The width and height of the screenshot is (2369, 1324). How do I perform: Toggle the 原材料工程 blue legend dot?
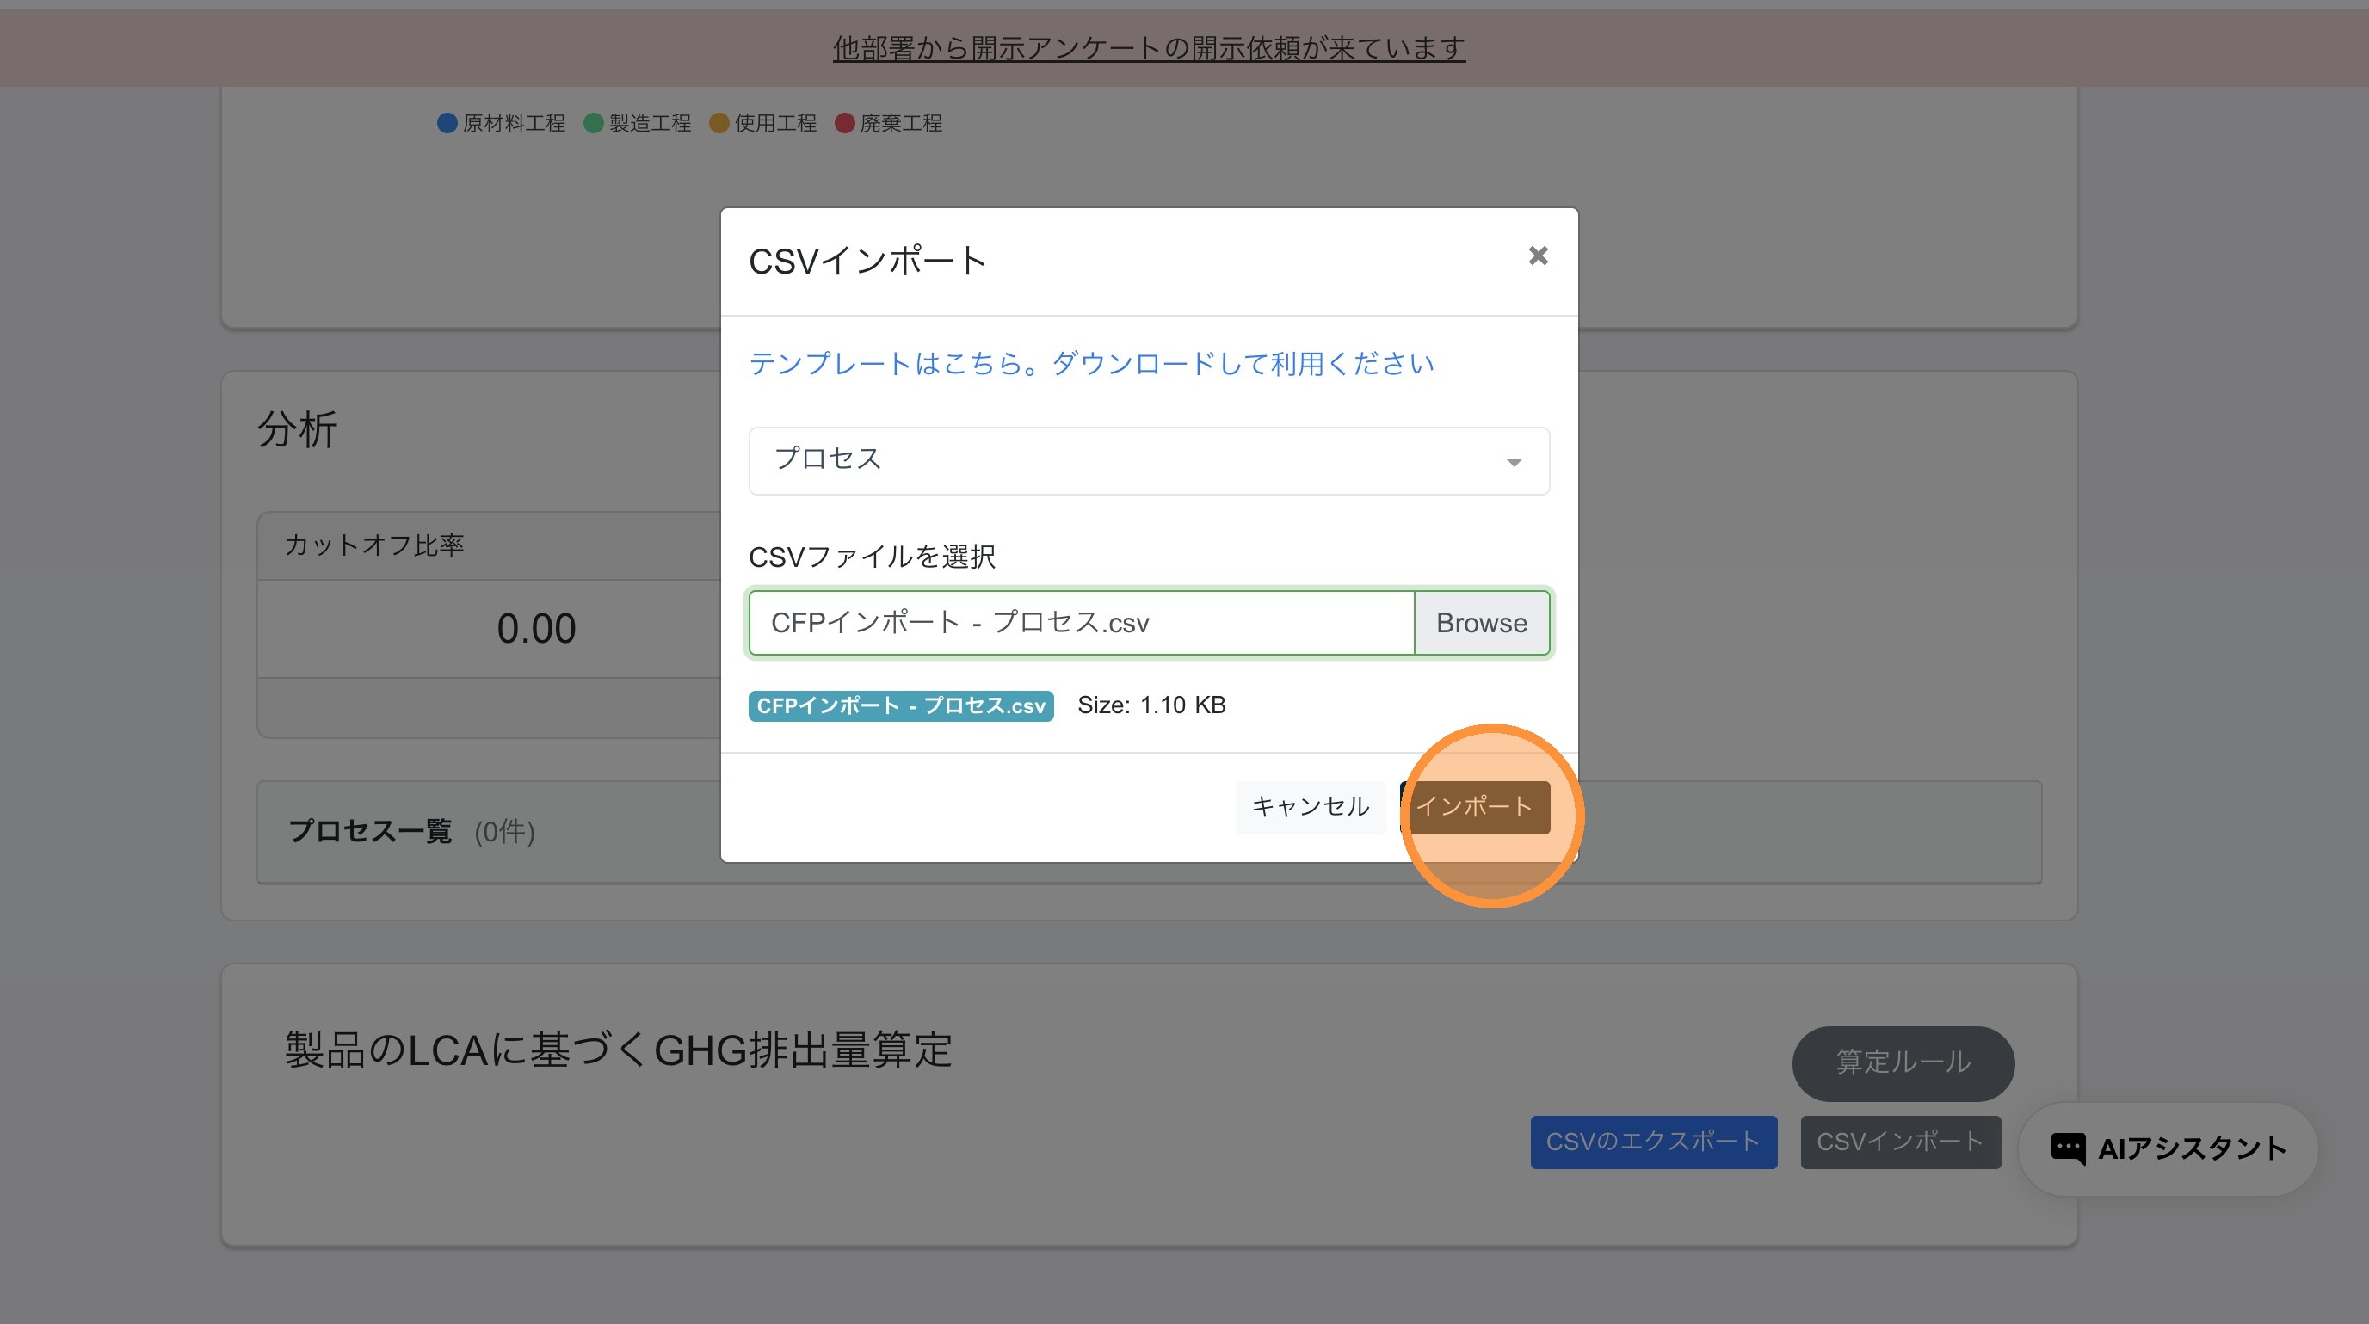pyautogui.click(x=447, y=123)
